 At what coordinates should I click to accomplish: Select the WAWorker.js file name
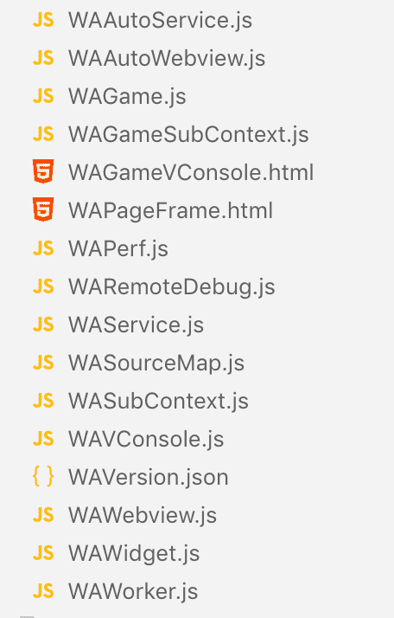[133, 591]
